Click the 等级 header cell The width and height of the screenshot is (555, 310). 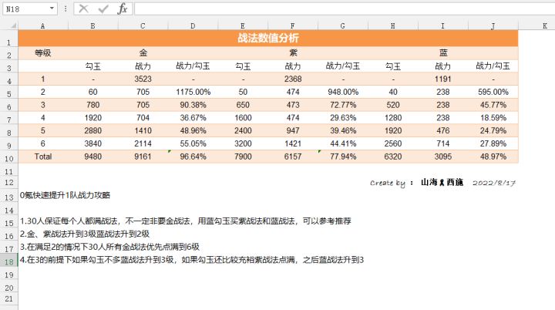43,53
